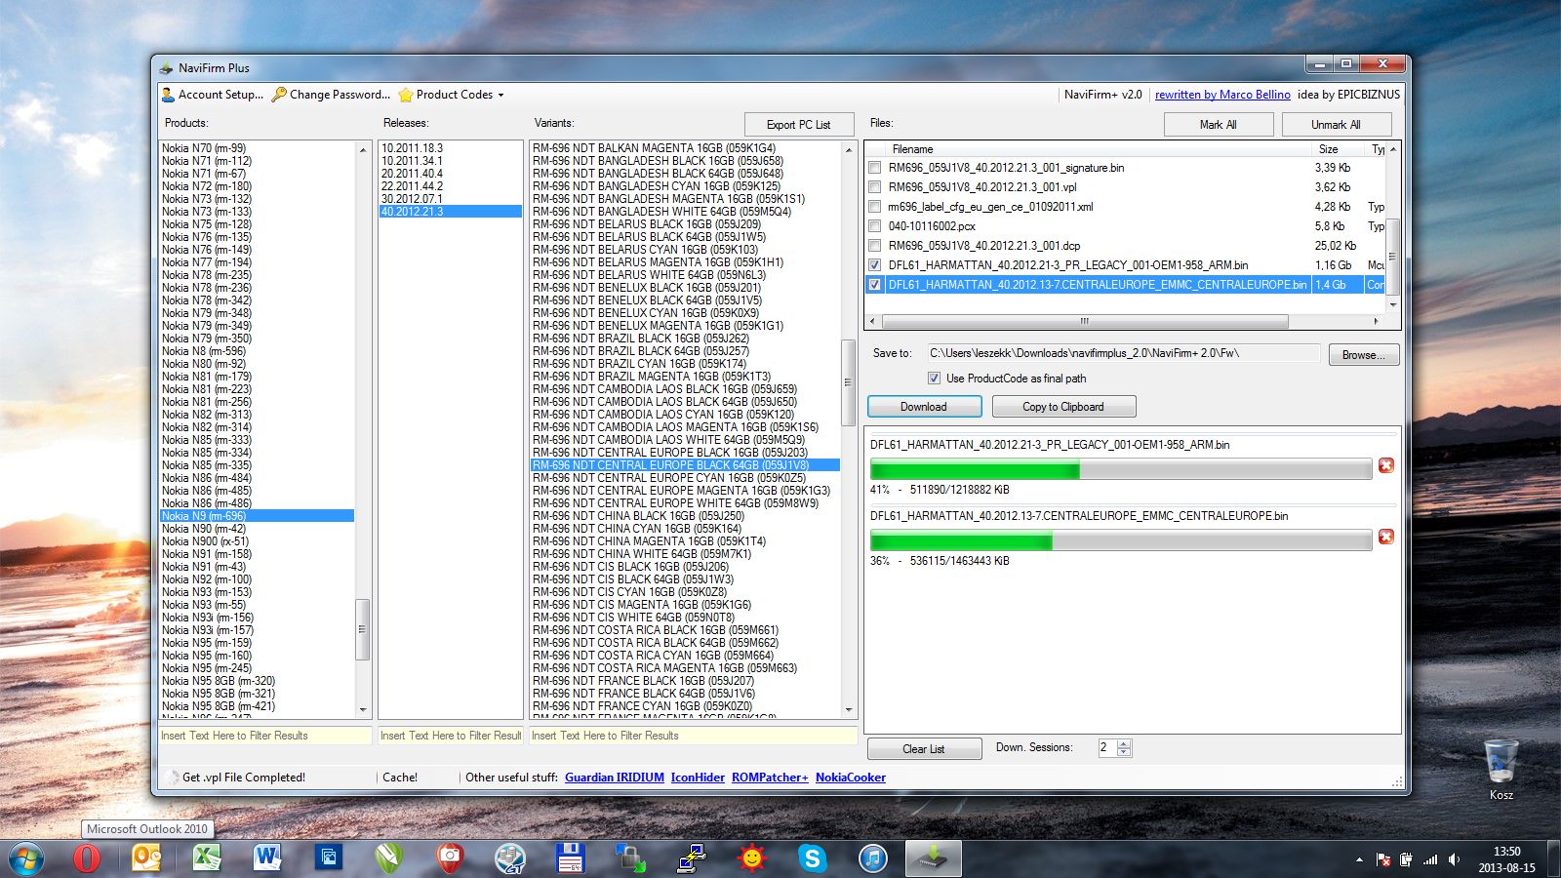Screen dimensions: 1561x878
Task: Select variant BALKAN MAGENTA 16GB (059K1G4)
Action: click(x=655, y=148)
